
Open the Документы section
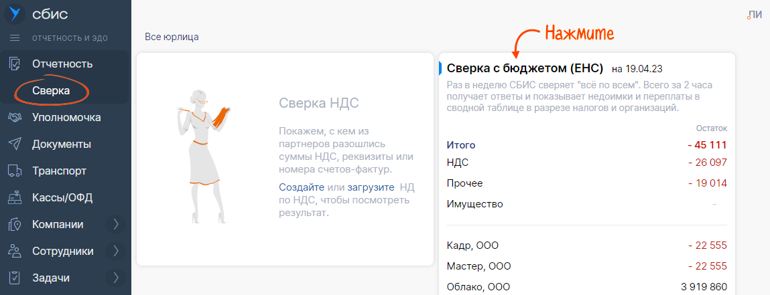click(x=62, y=144)
